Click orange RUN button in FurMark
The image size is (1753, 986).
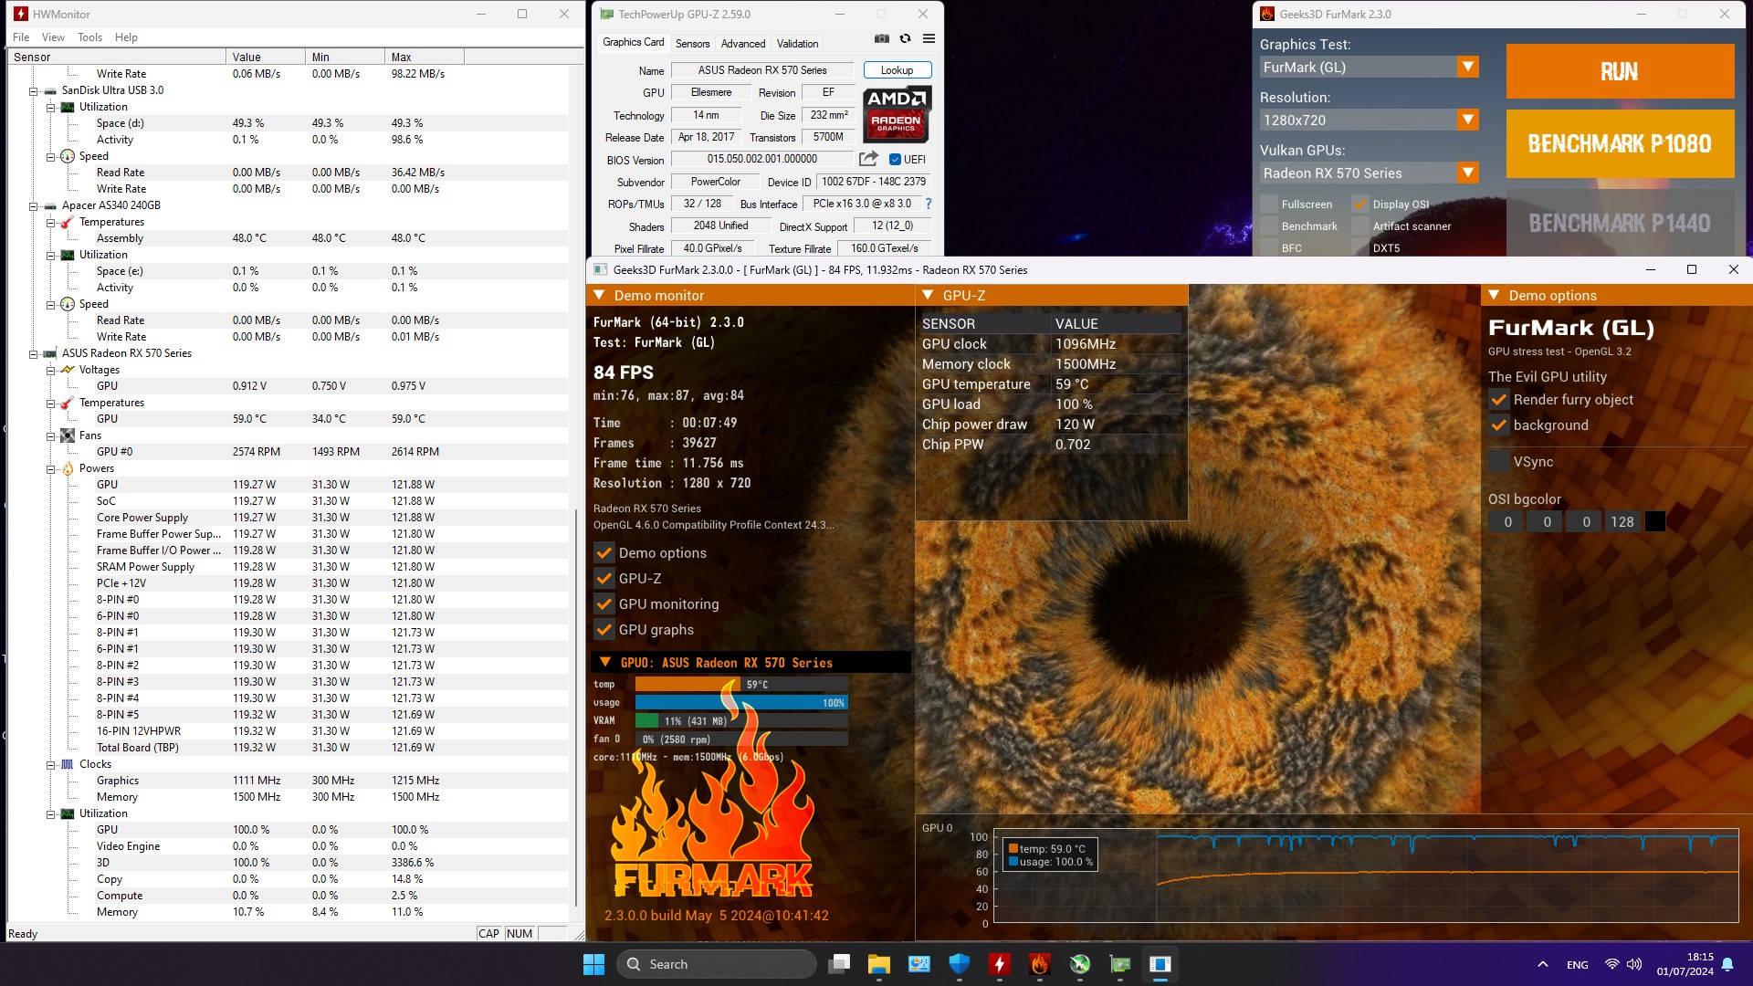(1620, 71)
